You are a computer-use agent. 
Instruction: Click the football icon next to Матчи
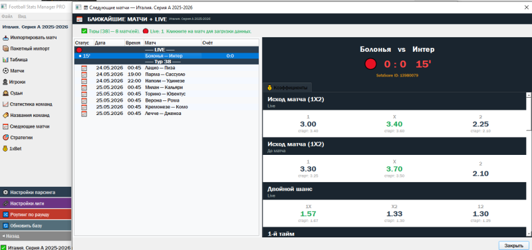(x=5, y=71)
